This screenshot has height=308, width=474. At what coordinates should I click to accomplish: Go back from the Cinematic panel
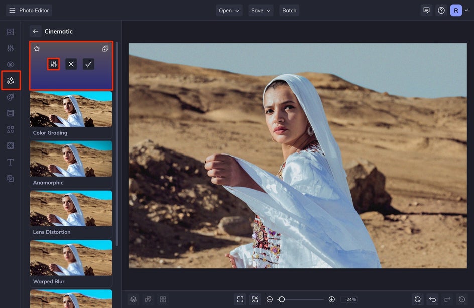click(x=35, y=31)
